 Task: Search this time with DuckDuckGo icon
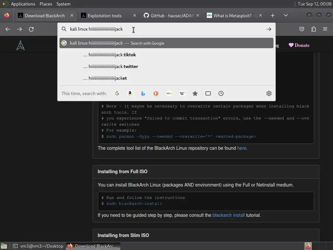156,93
